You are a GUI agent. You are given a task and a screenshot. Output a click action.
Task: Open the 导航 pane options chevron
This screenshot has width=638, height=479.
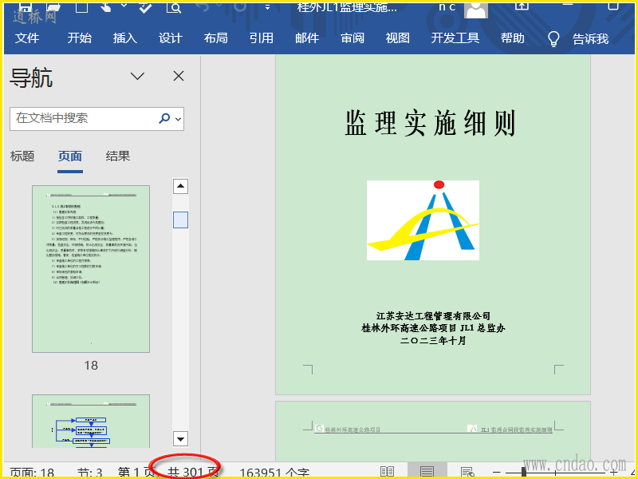137,76
